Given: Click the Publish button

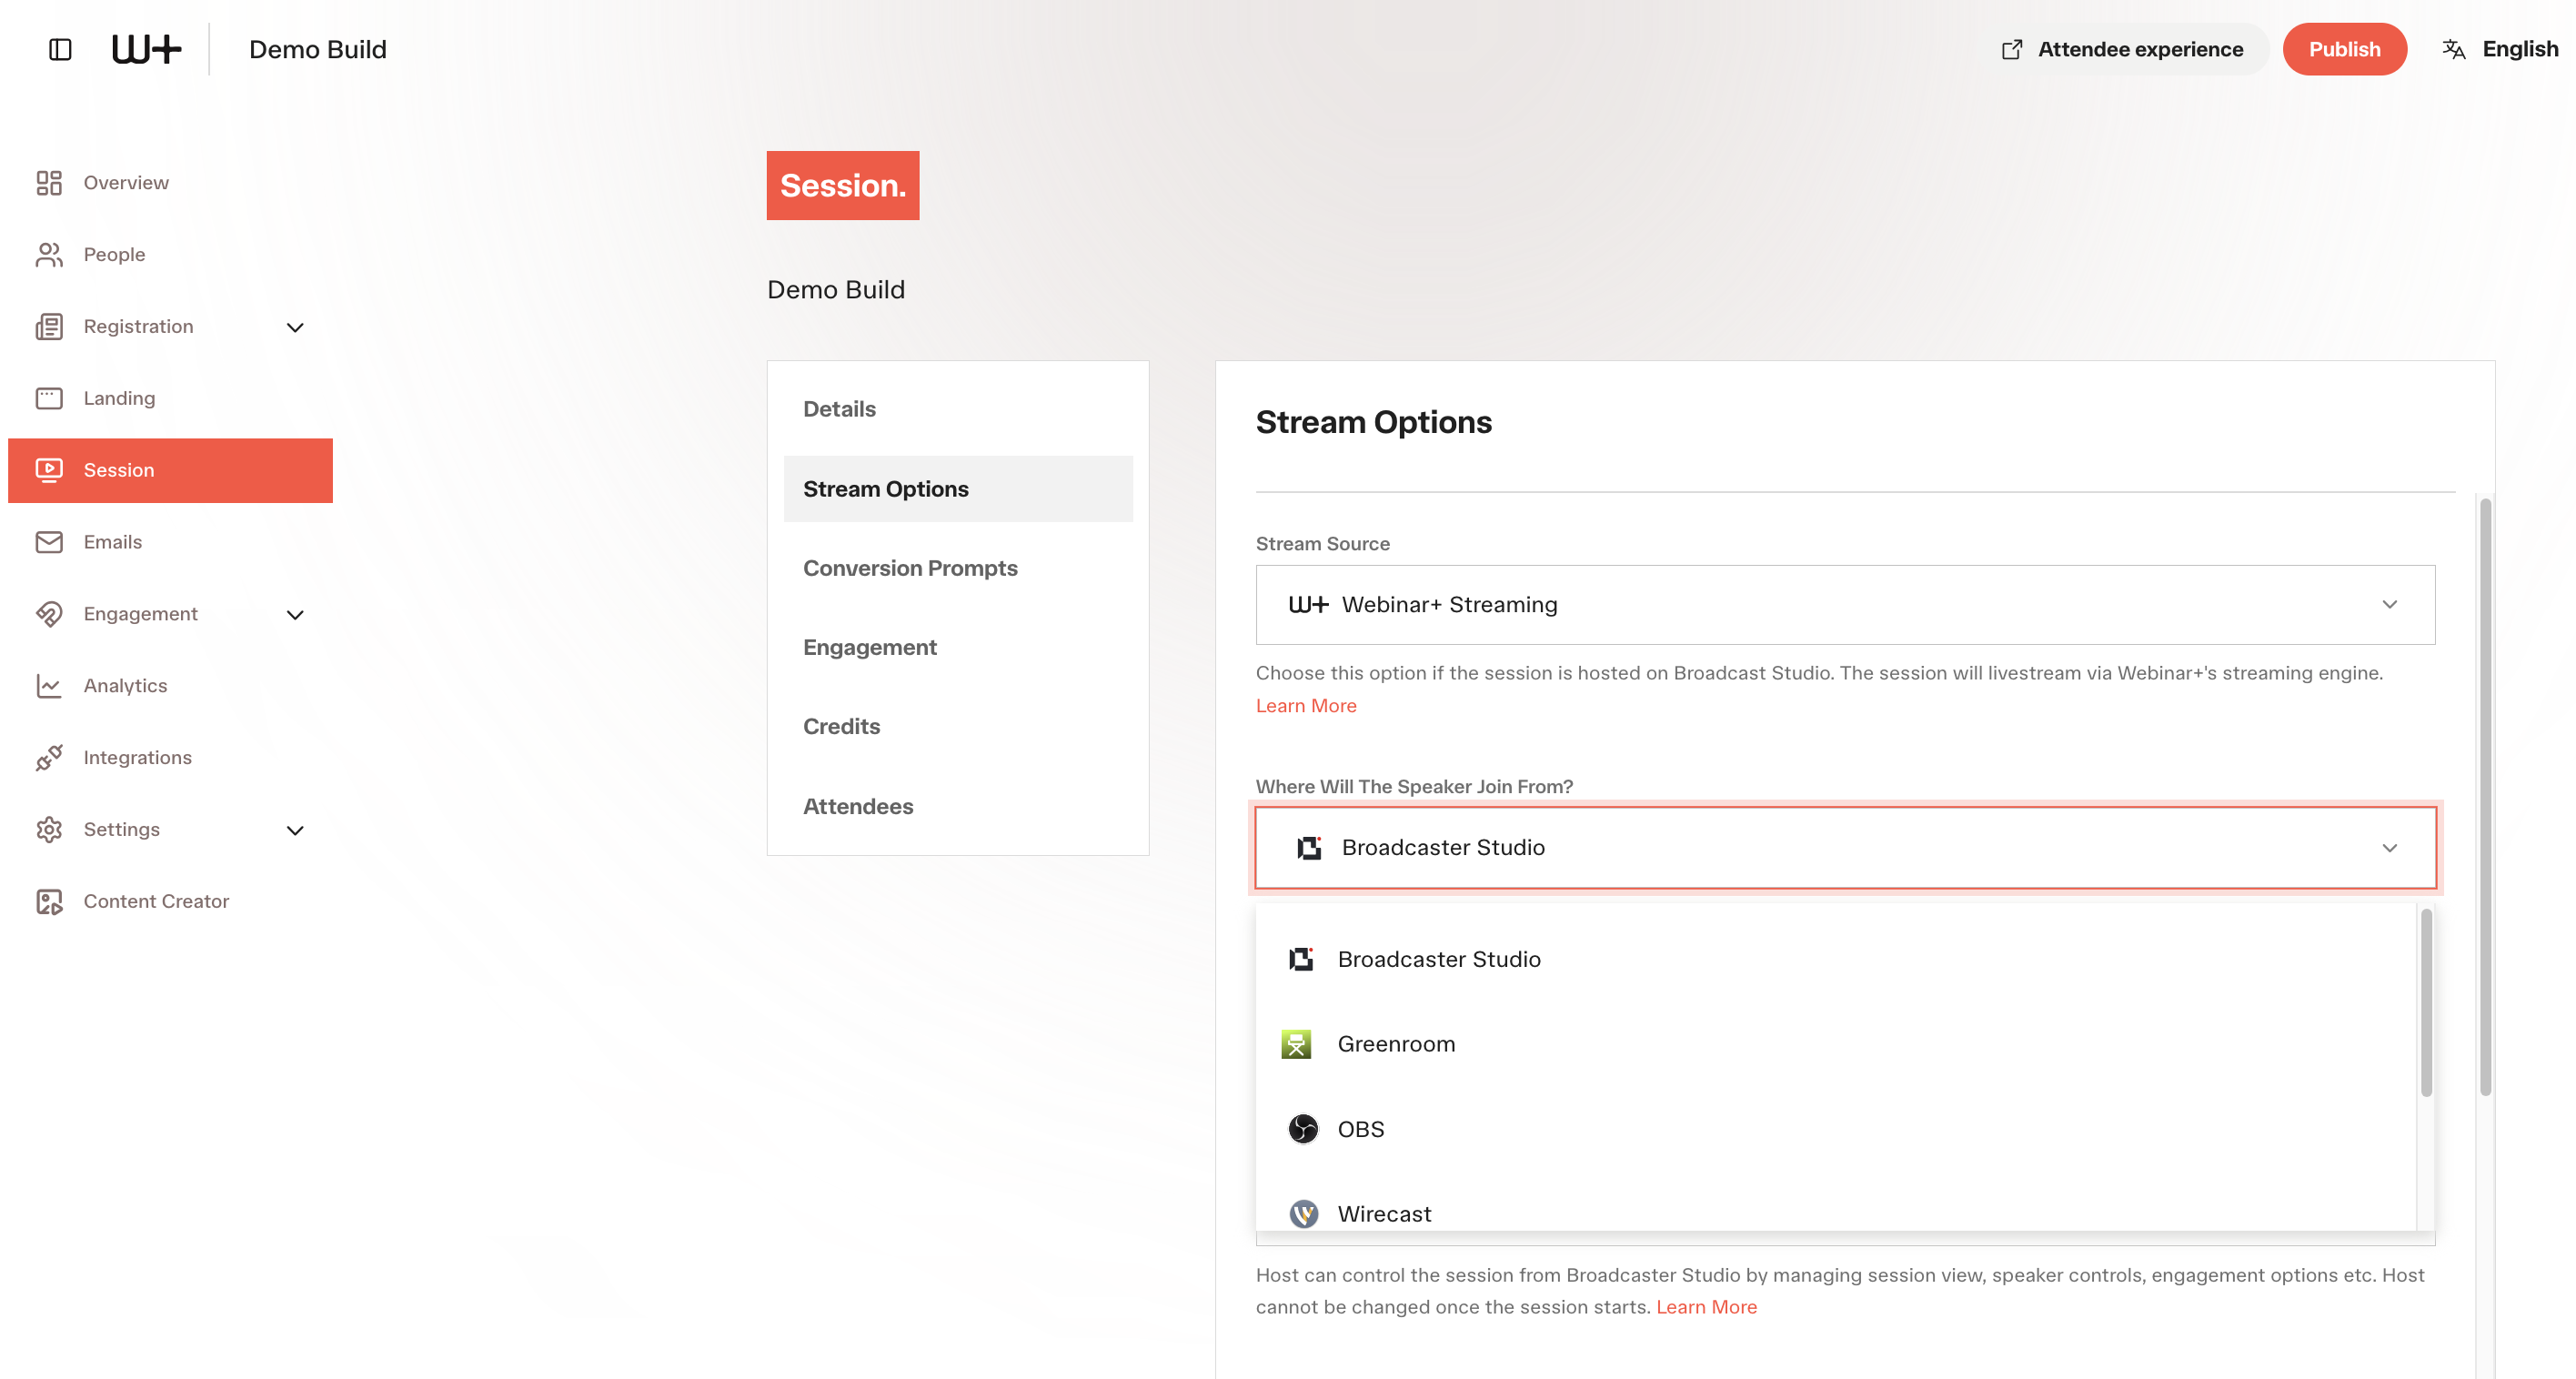Looking at the screenshot, I should tap(2344, 49).
